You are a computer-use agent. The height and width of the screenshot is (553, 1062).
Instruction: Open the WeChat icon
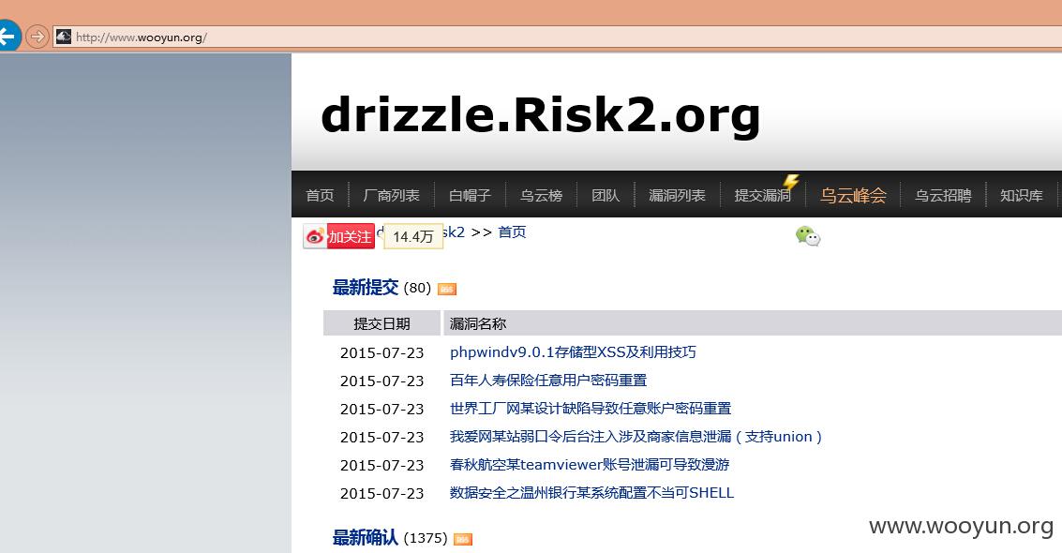pyautogui.click(x=807, y=235)
